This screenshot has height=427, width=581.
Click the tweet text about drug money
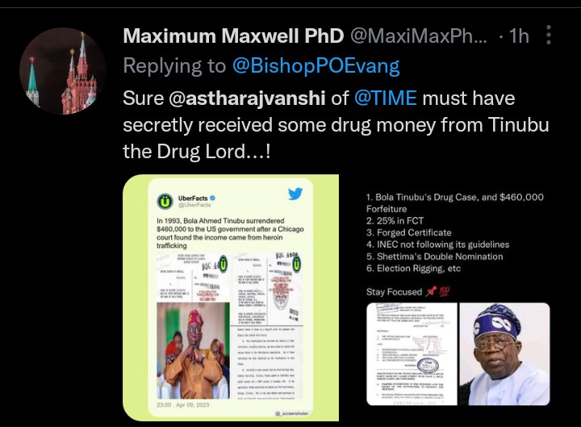tap(336, 125)
